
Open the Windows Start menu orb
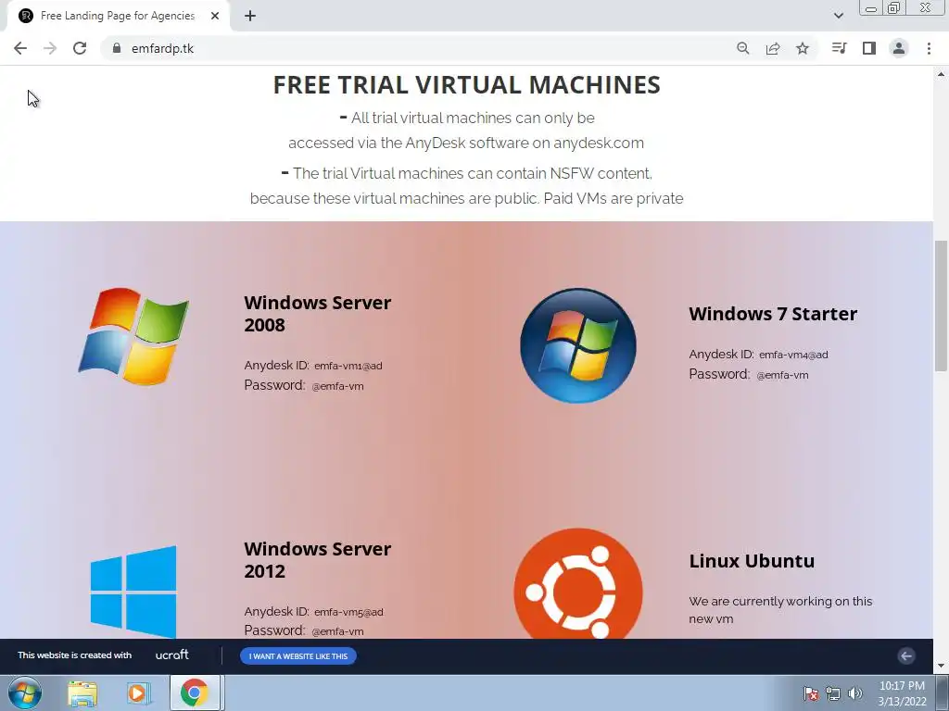point(24,692)
